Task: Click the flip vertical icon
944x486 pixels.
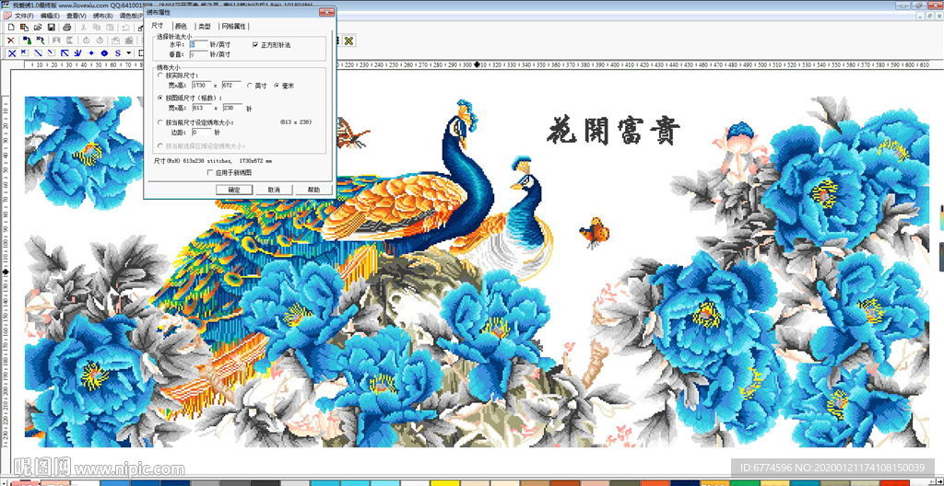Action: [69, 40]
